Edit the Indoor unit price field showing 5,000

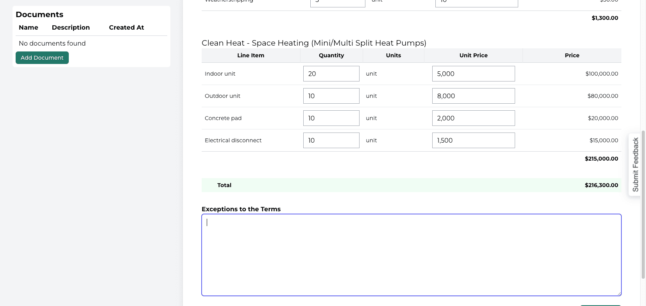tap(473, 74)
